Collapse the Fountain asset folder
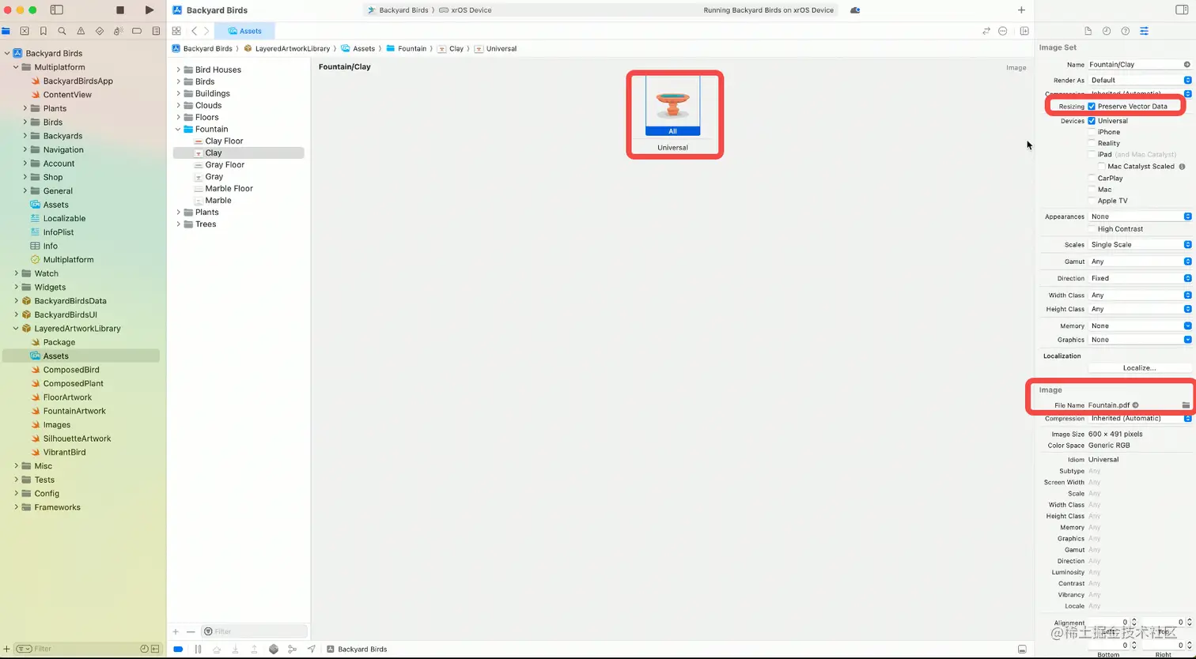Viewport: 1196px width, 659px height. coord(179,129)
